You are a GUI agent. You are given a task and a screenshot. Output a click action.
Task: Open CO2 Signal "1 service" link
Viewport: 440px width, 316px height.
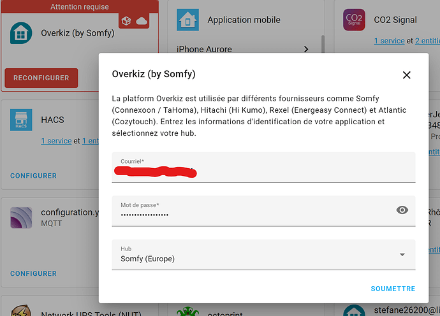[x=389, y=40]
